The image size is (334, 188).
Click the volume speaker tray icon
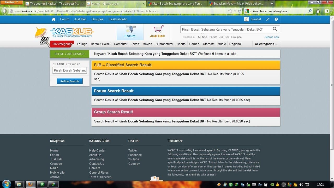301,184
